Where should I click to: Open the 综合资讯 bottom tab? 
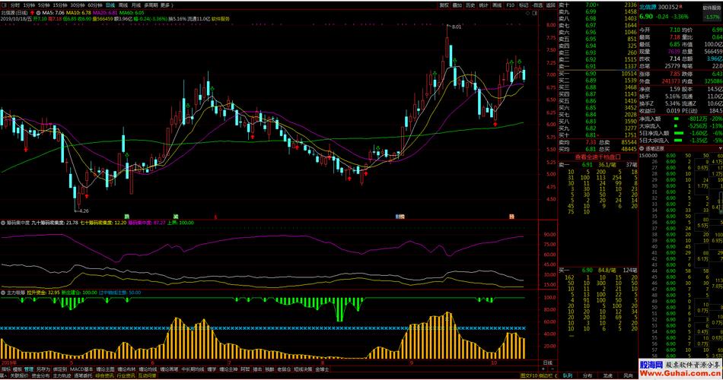pos(104,375)
